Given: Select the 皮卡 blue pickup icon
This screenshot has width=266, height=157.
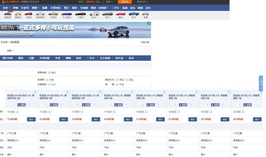Looking at the screenshot, I should (134, 14).
